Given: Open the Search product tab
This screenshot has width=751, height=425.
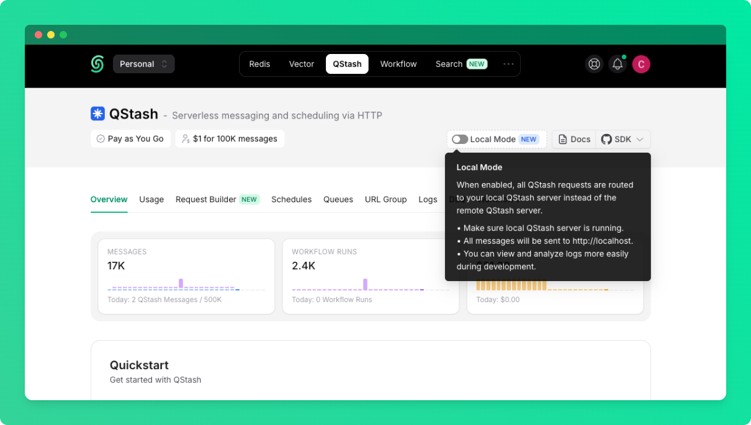Looking at the screenshot, I should click(461, 64).
